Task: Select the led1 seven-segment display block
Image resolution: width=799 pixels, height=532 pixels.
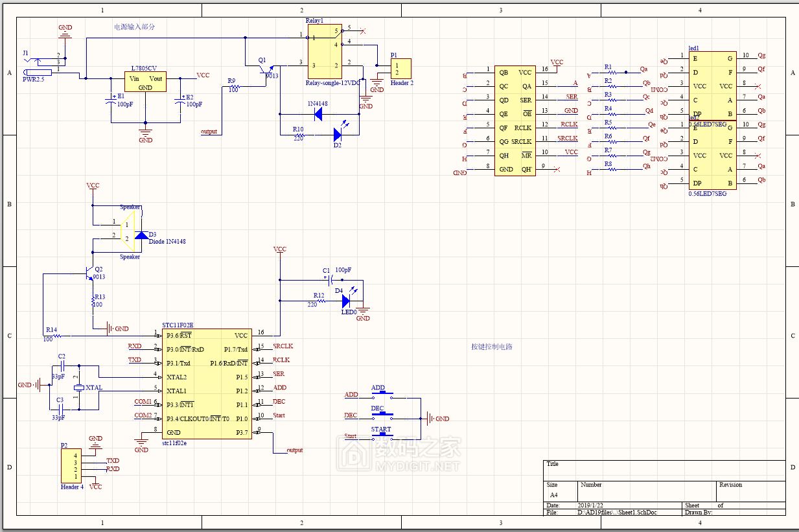Action: tap(713, 86)
